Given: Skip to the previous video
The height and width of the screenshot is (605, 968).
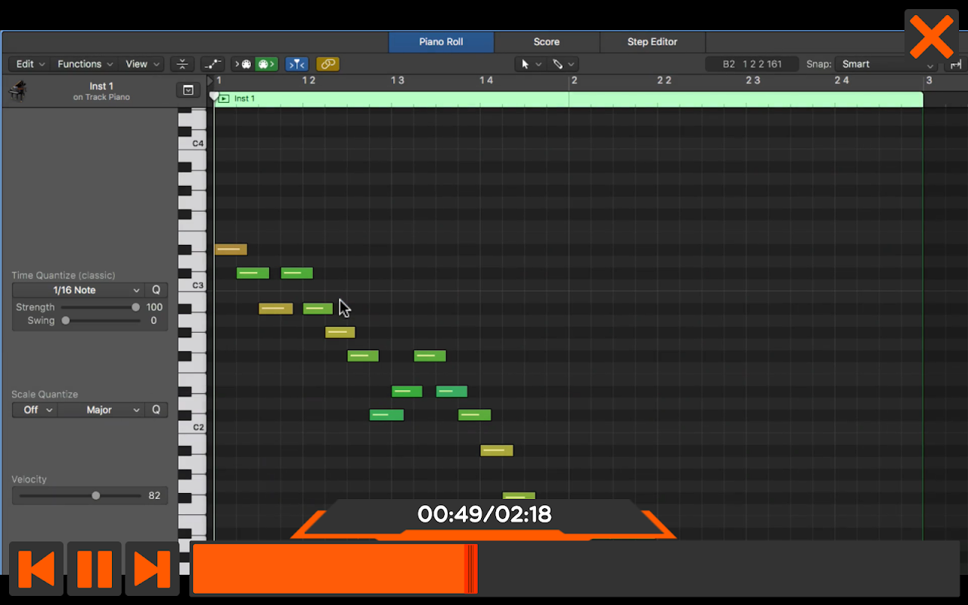Looking at the screenshot, I should point(36,569).
